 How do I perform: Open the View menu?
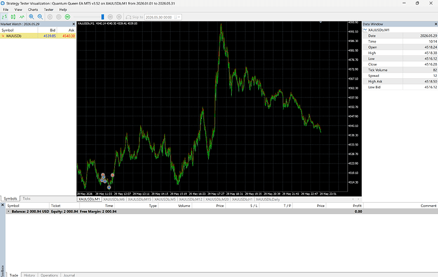coord(18,10)
